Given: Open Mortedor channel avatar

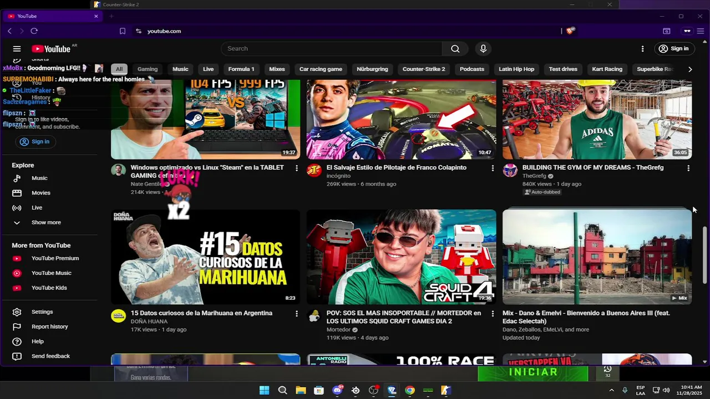Looking at the screenshot, I should [314, 316].
